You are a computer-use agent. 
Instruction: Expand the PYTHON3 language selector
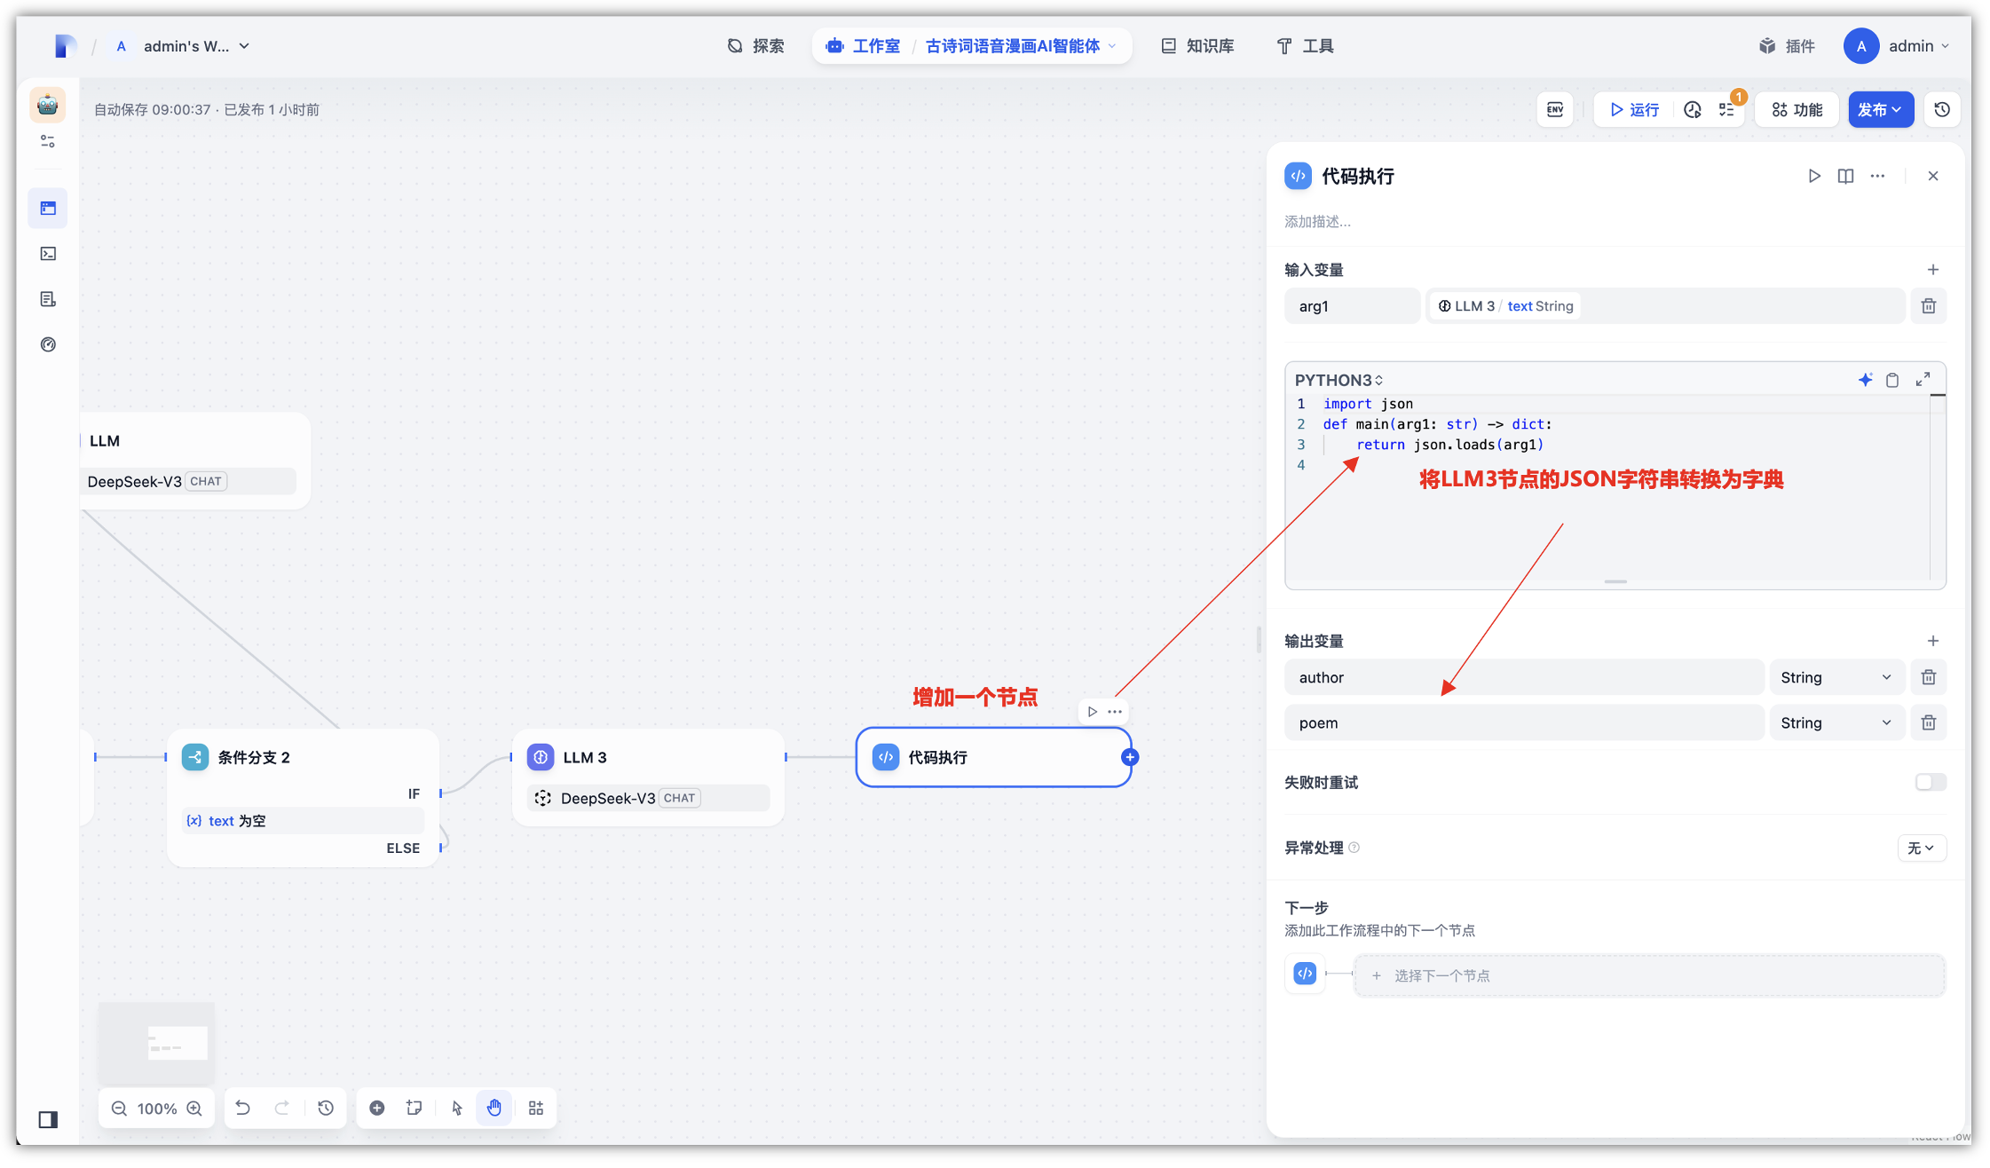[1339, 380]
